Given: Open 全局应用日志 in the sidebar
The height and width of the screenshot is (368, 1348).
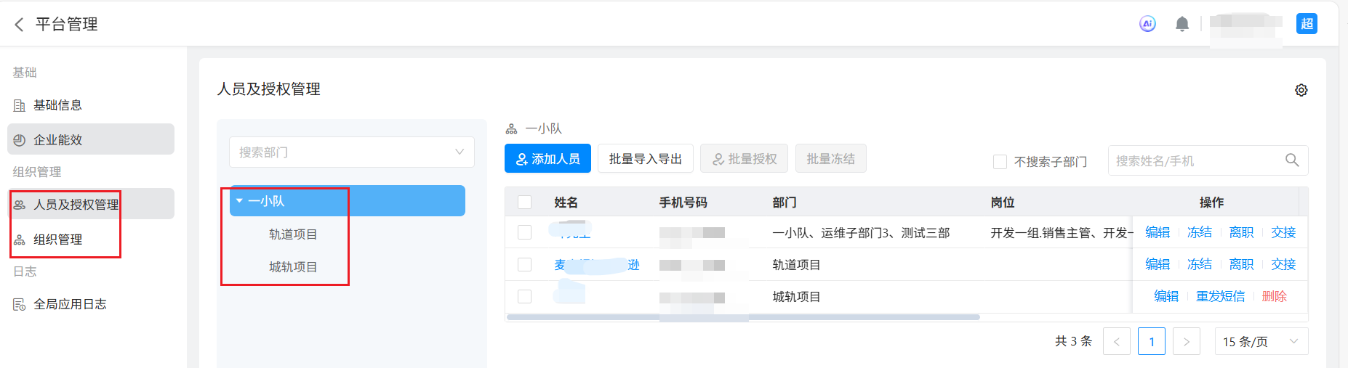Looking at the screenshot, I should coord(70,304).
